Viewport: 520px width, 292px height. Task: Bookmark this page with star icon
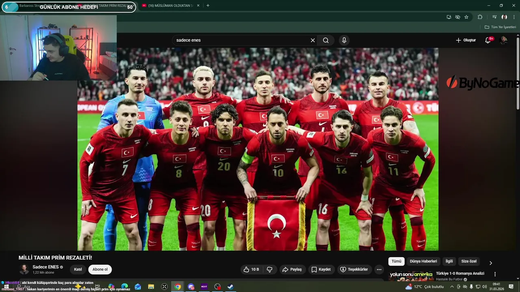pos(466,17)
